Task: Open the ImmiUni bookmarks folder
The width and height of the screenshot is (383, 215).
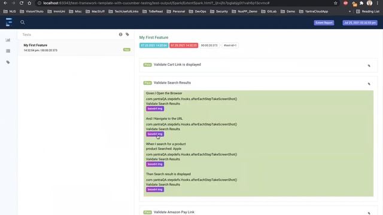Action: tap(56, 11)
